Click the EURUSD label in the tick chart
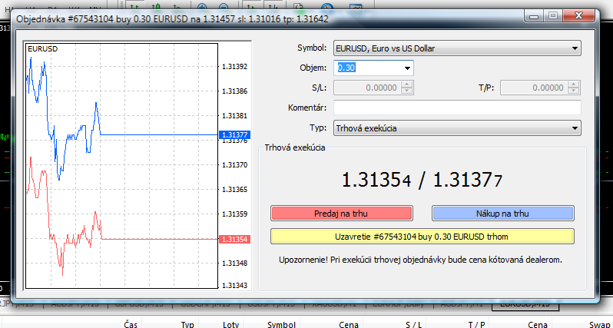The width and height of the screenshot is (613, 328). 42,49
